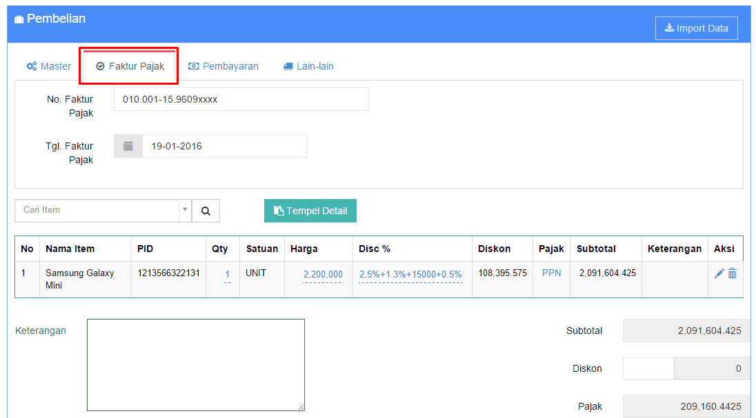Edit the Qty value 1 link
The image size is (756, 418).
228,274
